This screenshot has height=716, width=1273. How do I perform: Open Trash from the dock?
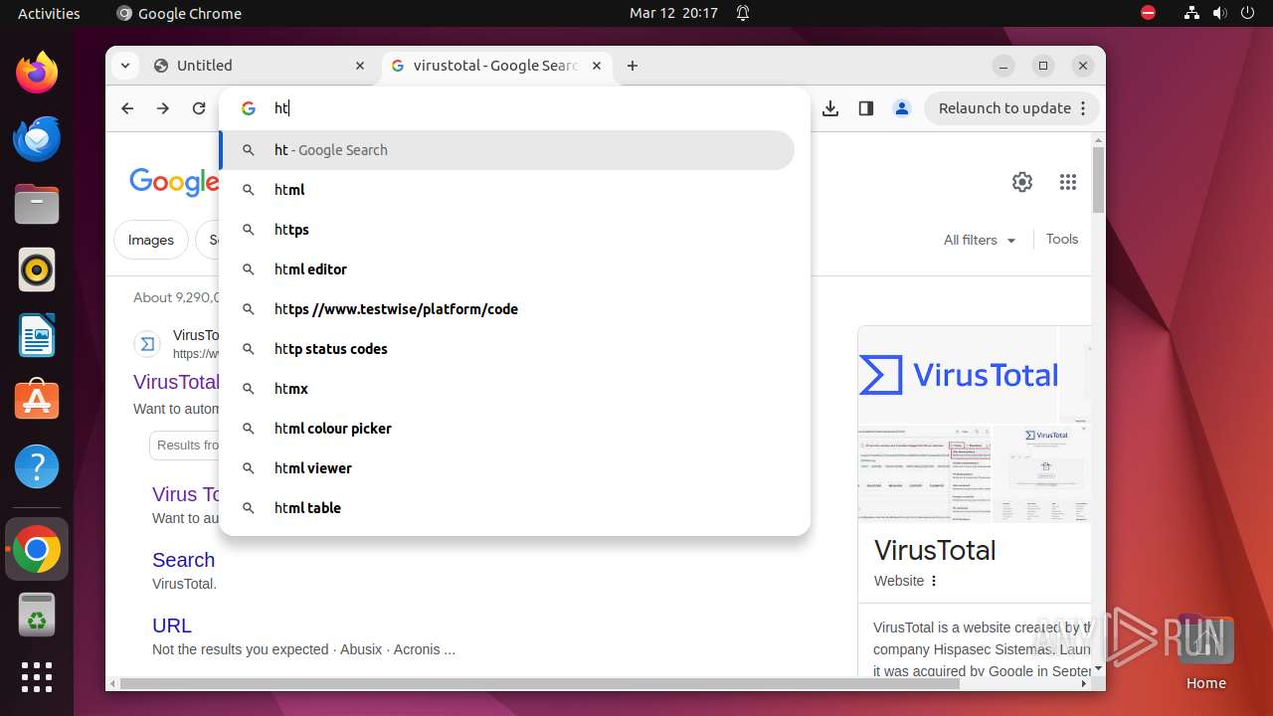[x=37, y=615]
